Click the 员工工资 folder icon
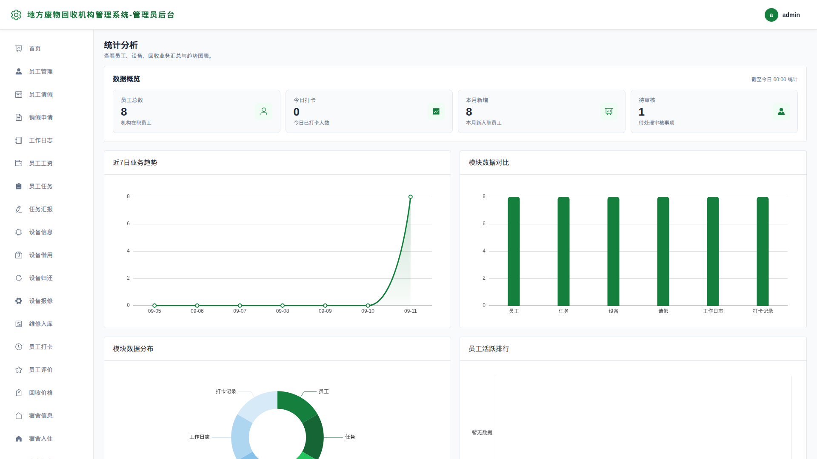Image resolution: width=817 pixels, height=459 pixels. pos(19,163)
